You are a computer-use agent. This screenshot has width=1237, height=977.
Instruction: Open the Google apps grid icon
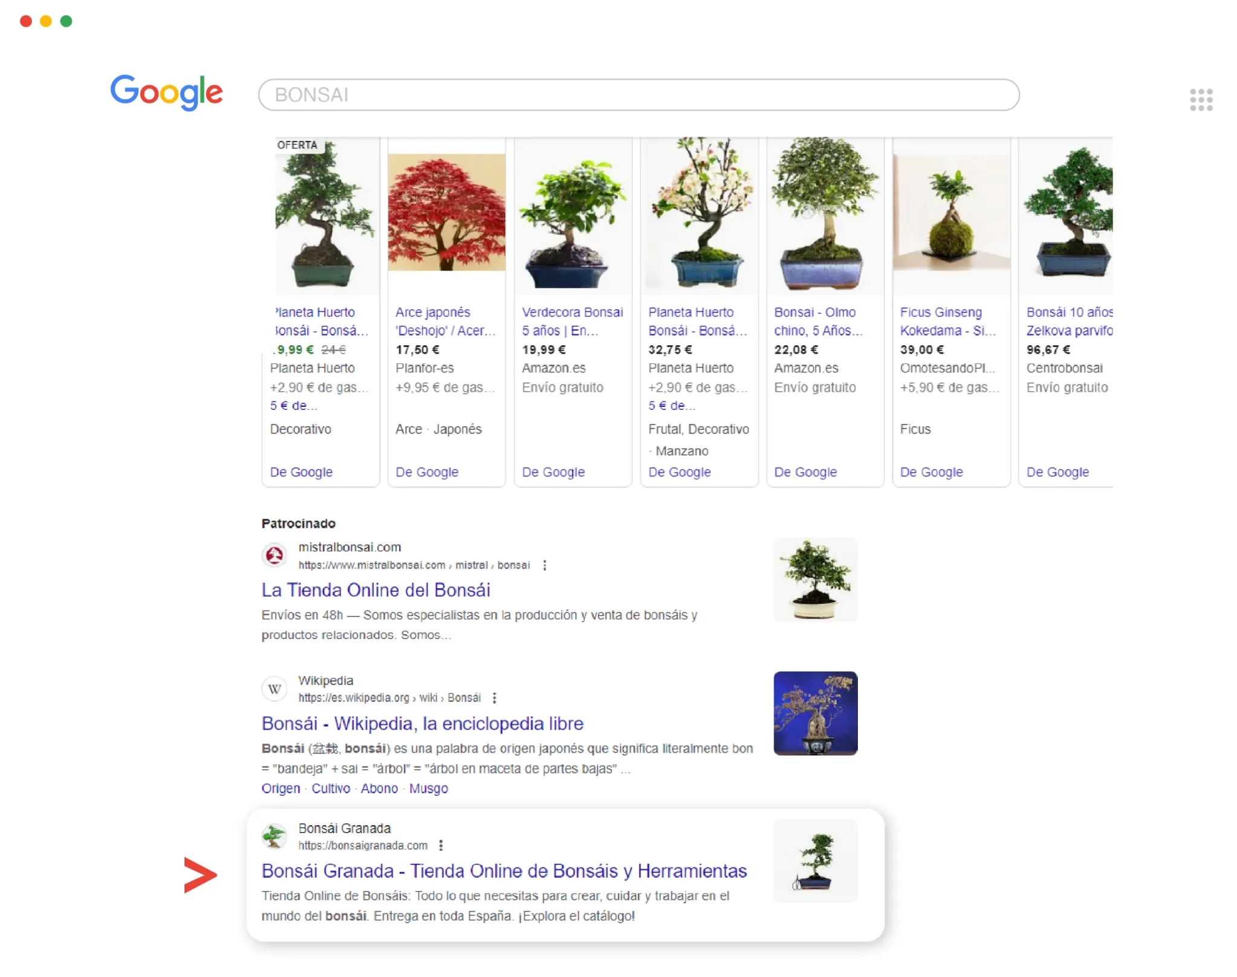click(x=1201, y=100)
